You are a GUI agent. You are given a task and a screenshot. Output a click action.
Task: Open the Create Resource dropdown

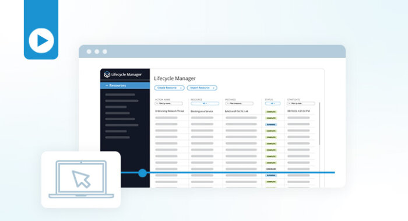click(x=169, y=88)
